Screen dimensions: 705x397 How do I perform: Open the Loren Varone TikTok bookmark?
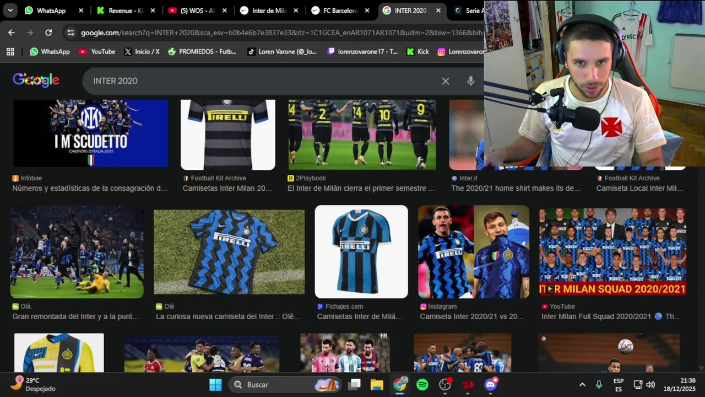(x=281, y=51)
